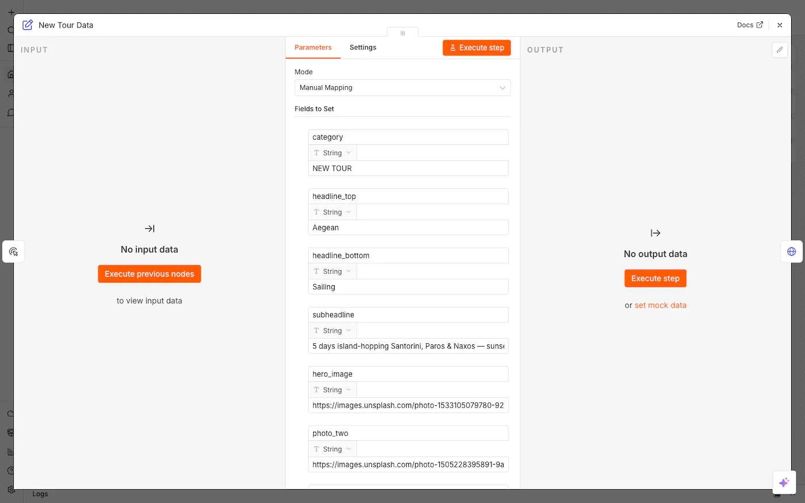Click the Sailing value field
805x503 pixels.
click(408, 287)
